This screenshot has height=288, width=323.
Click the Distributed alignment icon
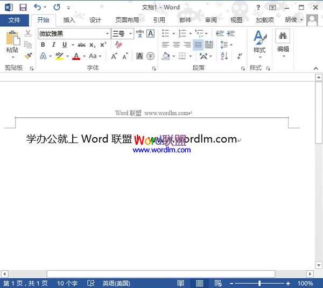click(x=209, y=45)
